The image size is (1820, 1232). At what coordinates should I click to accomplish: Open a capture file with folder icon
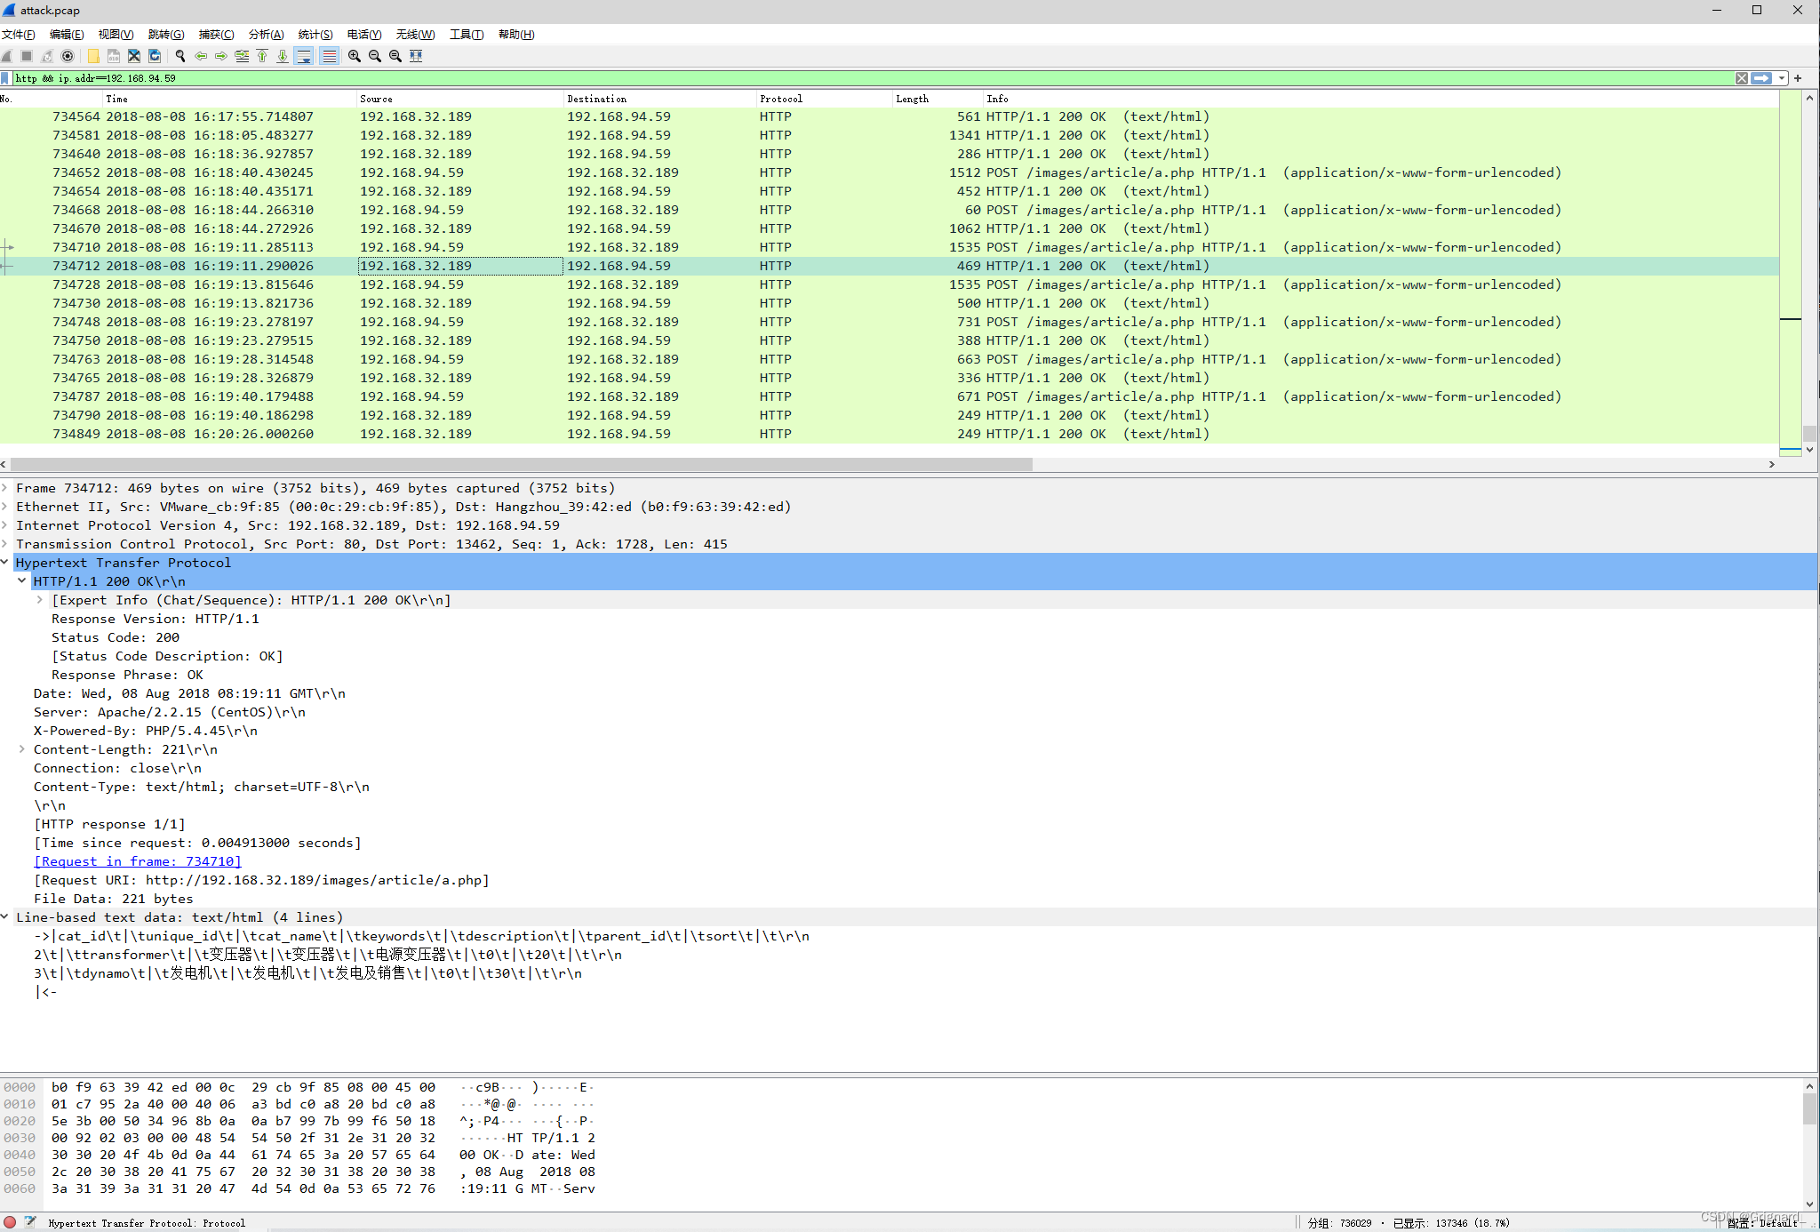pos(93,56)
